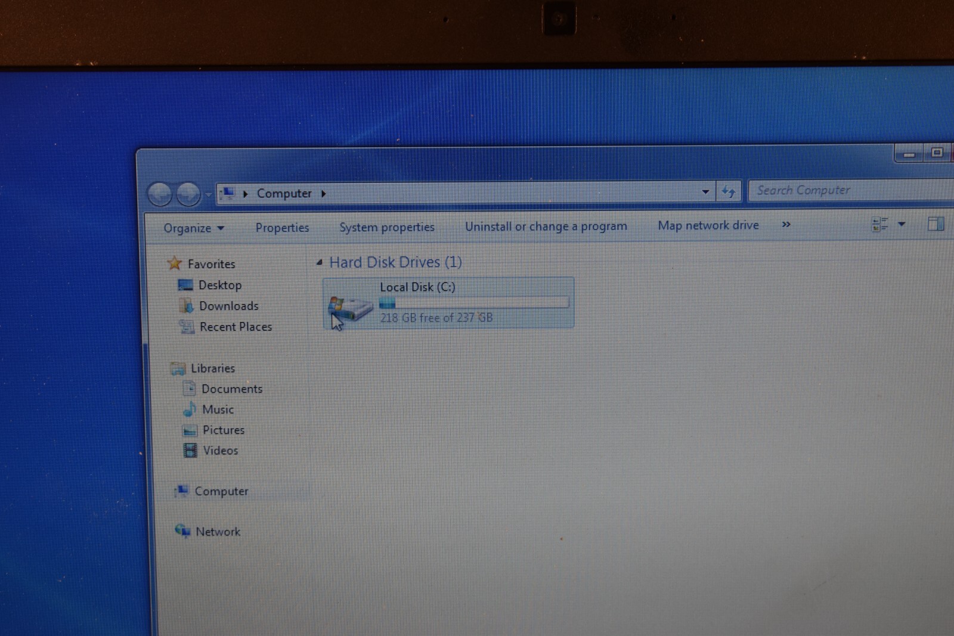Viewport: 954px width, 636px height.
Task: Open the view options dropdown arrow
Action: click(x=902, y=224)
